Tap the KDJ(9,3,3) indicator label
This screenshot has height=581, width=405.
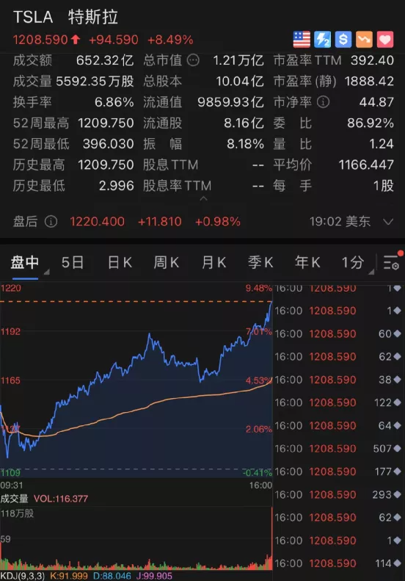(x=23, y=576)
